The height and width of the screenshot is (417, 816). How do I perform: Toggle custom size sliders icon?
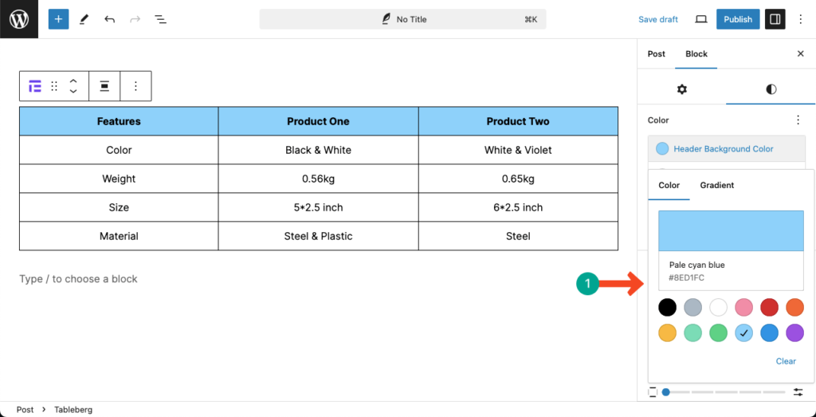click(798, 392)
